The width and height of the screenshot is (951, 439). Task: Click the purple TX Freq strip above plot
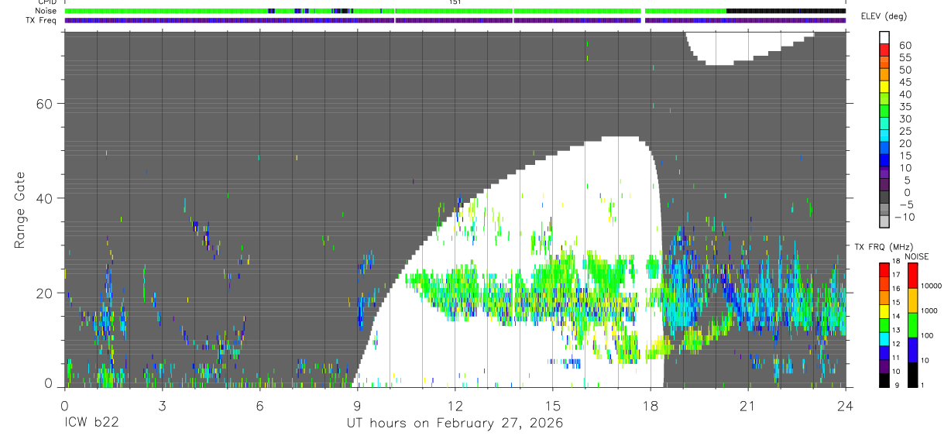tap(455, 20)
